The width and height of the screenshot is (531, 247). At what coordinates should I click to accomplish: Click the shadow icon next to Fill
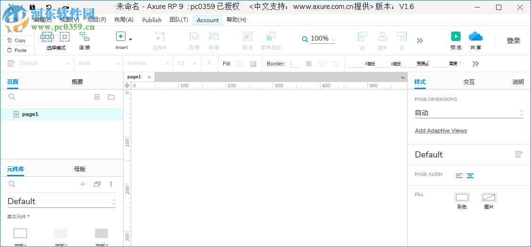click(253, 64)
